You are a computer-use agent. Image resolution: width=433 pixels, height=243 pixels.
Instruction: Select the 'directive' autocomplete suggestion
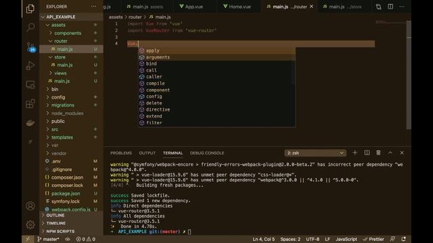click(216, 109)
